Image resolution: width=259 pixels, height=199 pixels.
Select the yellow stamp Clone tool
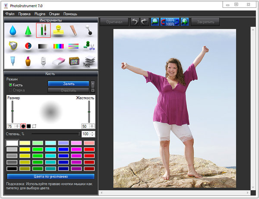click(x=58, y=30)
